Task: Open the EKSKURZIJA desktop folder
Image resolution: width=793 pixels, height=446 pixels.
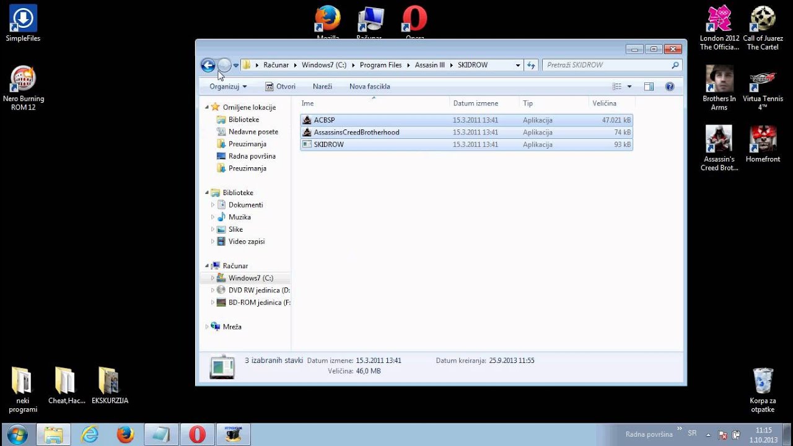Action: [110, 385]
